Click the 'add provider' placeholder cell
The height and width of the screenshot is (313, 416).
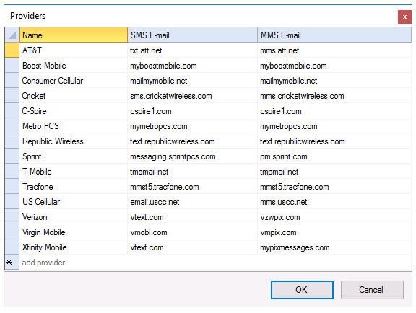74,263
